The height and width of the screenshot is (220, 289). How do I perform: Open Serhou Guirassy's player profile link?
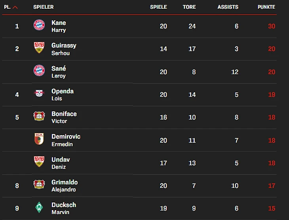pos(63,49)
